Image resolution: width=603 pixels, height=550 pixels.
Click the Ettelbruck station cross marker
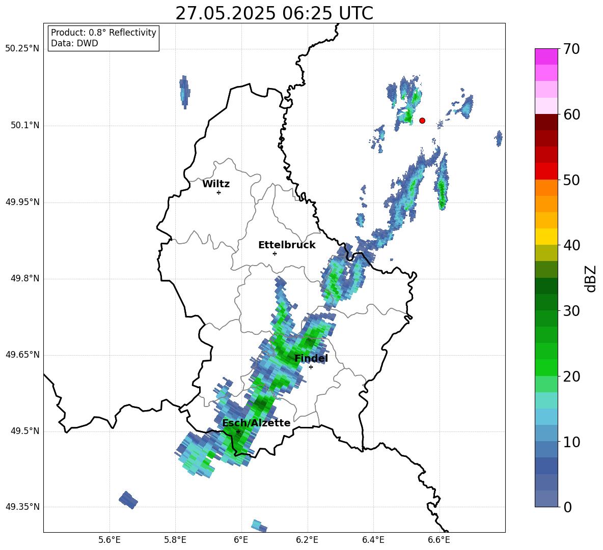click(275, 253)
